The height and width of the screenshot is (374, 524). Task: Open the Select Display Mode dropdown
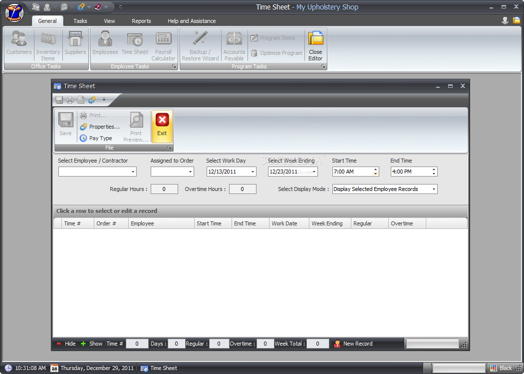click(x=434, y=189)
